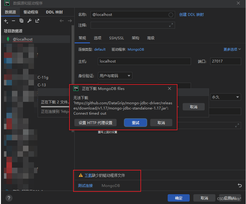Expand the comment field editor
The height and width of the screenshot is (204, 246).
171,25
